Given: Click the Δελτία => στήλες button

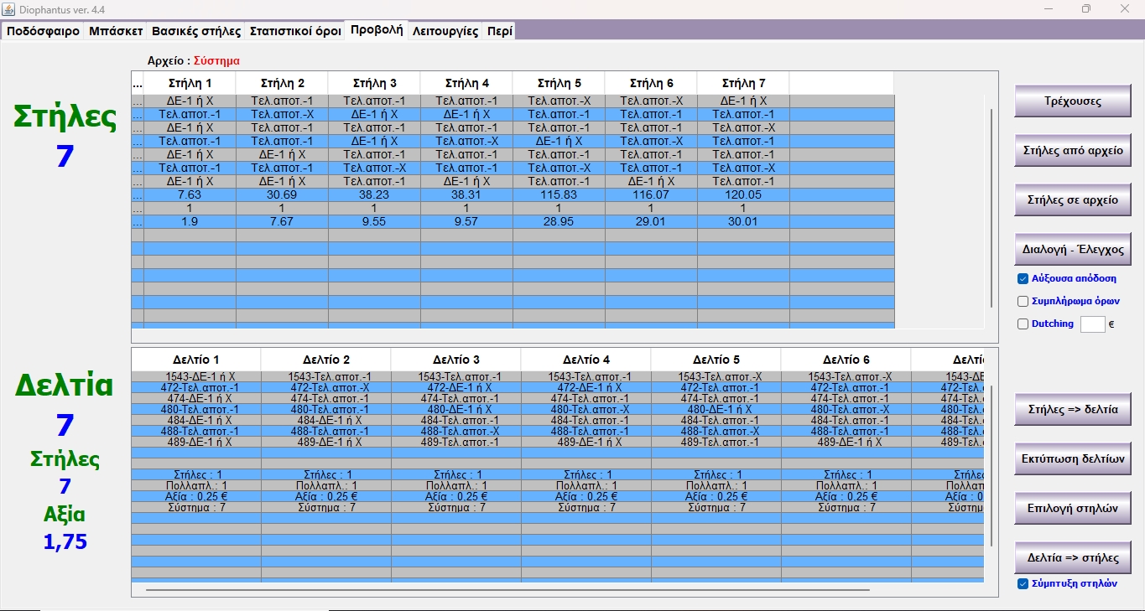Looking at the screenshot, I should point(1073,557).
